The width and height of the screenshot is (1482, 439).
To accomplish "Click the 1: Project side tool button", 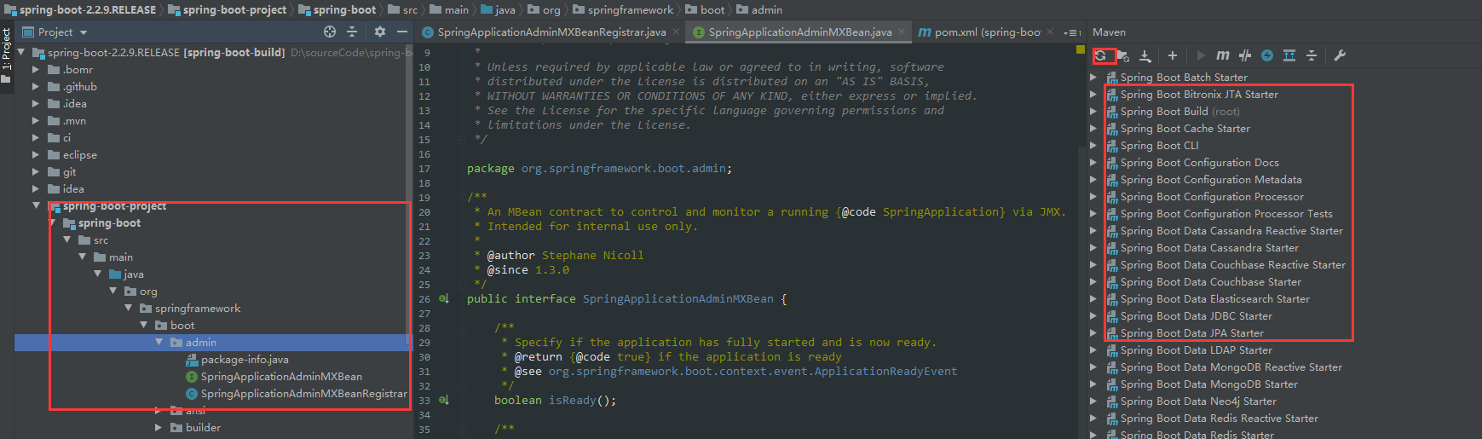I will pos(6,55).
